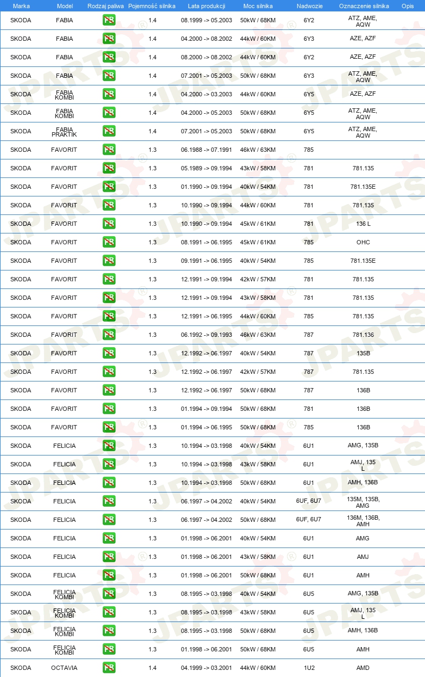
Task: Click the 04.1999 -> 03.2001 production years
Action: tap(207, 668)
